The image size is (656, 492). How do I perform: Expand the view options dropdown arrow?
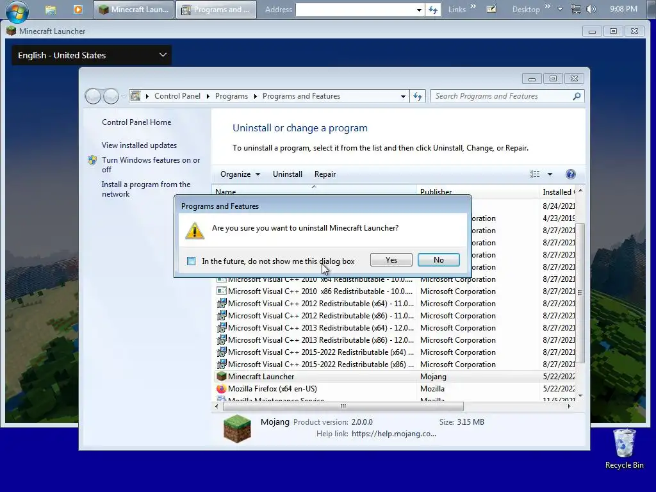[x=550, y=174]
